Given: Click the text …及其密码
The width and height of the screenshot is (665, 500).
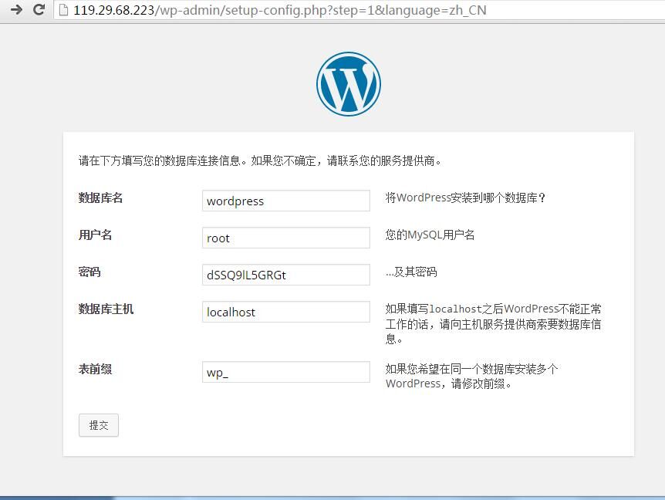Looking at the screenshot, I should point(411,272).
